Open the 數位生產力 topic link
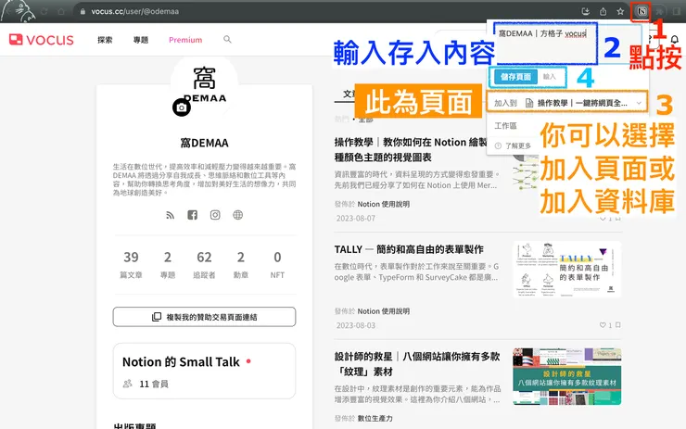This screenshot has height=429, width=686. point(375,419)
